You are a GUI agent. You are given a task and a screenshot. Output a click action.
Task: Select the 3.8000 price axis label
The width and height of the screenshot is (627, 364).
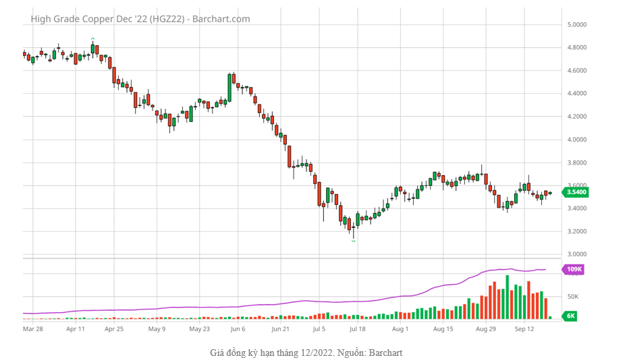click(576, 163)
